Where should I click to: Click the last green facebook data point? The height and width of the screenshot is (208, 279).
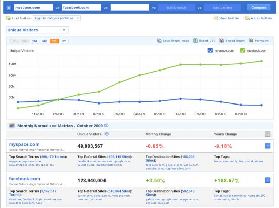coord(261,61)
